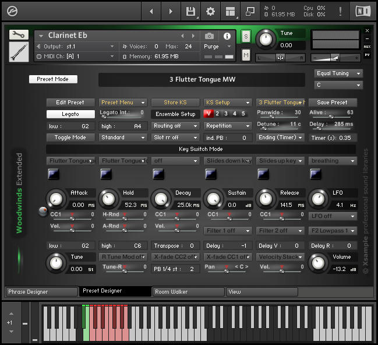This screenshot has width=378, height=345.
Task: Open Purge menu
Action: (x=218, y=47)
